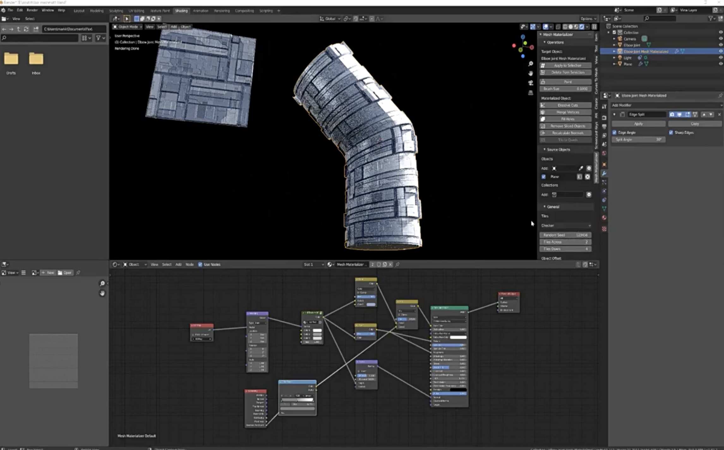Switch to rendered viewport shading icon
This screenshot has height=450, width=724.
point(582,27)
